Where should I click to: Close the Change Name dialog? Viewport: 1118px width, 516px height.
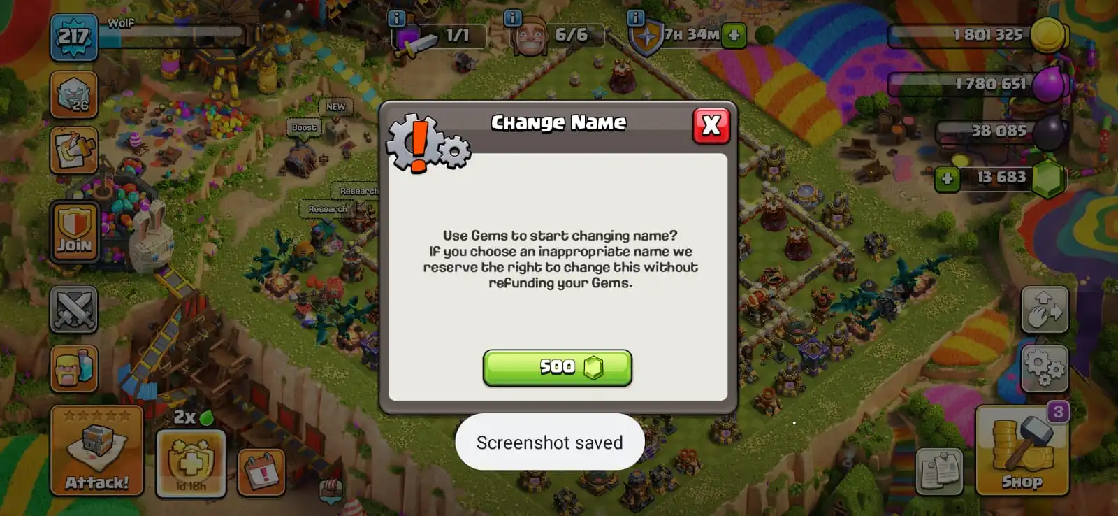711,126
